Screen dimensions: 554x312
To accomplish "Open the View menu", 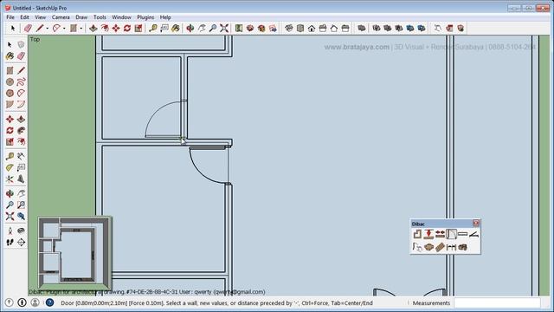I will (41, 17).
